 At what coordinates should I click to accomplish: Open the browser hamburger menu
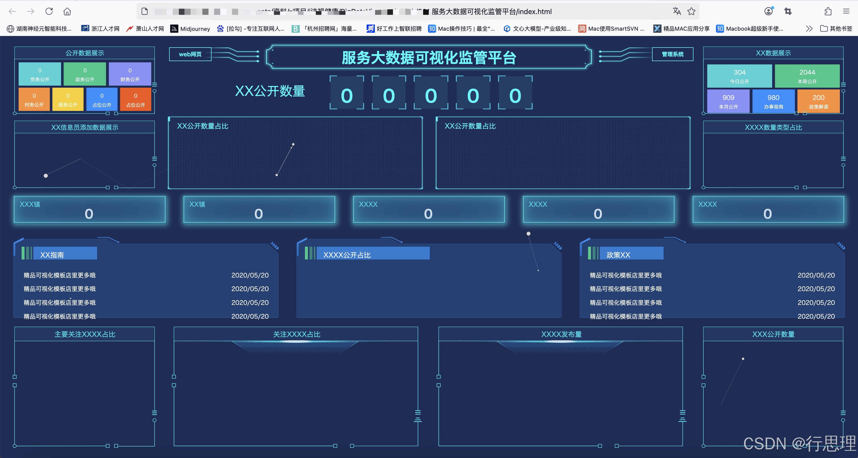click(846, 11)
